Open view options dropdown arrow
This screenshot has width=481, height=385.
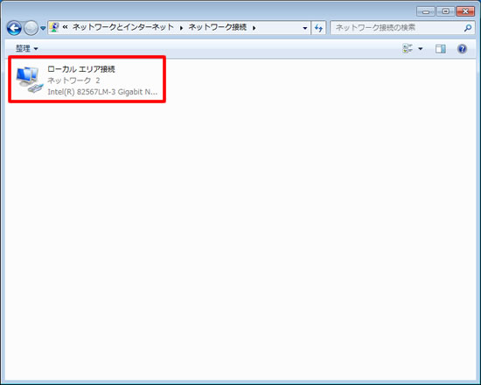pos(421,49)
